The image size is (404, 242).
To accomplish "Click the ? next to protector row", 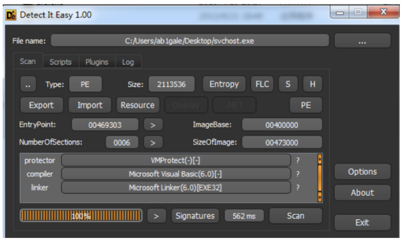I will click(298, 160).
